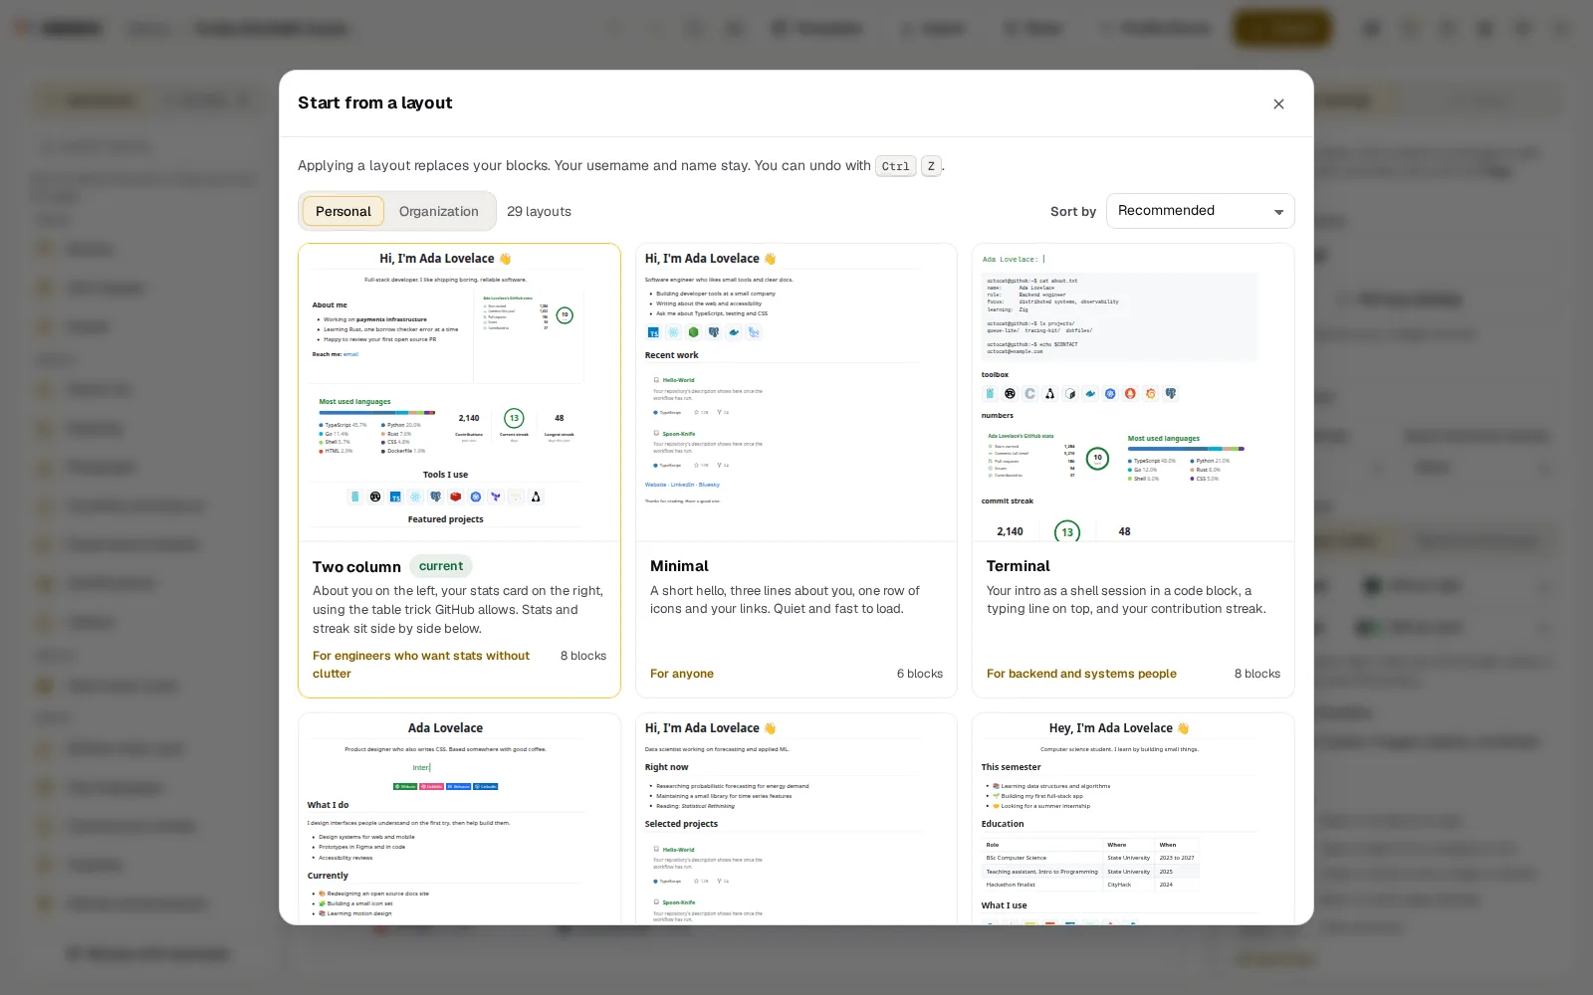Select the Minimal layout preview
Screen dimensions: 1593x995
click(x=796, y=393)
